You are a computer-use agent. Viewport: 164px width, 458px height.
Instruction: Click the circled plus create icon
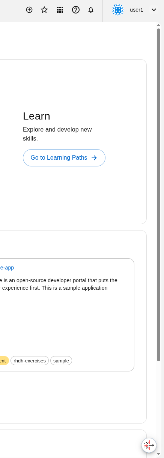tap(29, 10)
